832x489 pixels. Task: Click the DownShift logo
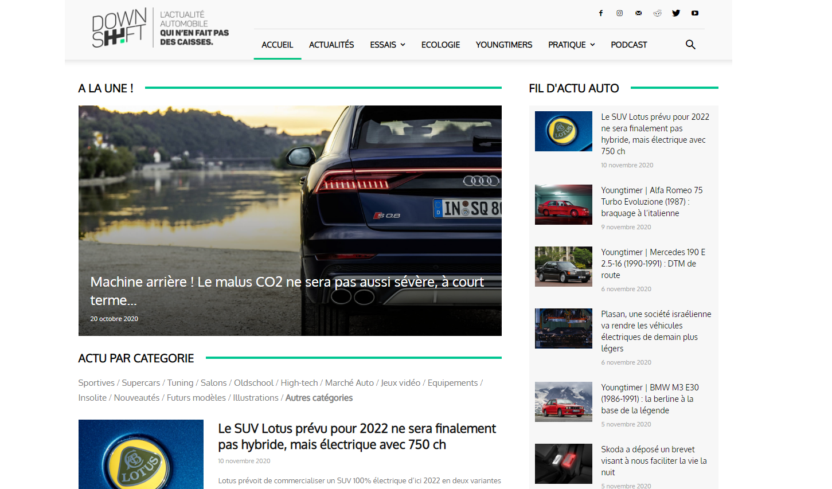119,28
